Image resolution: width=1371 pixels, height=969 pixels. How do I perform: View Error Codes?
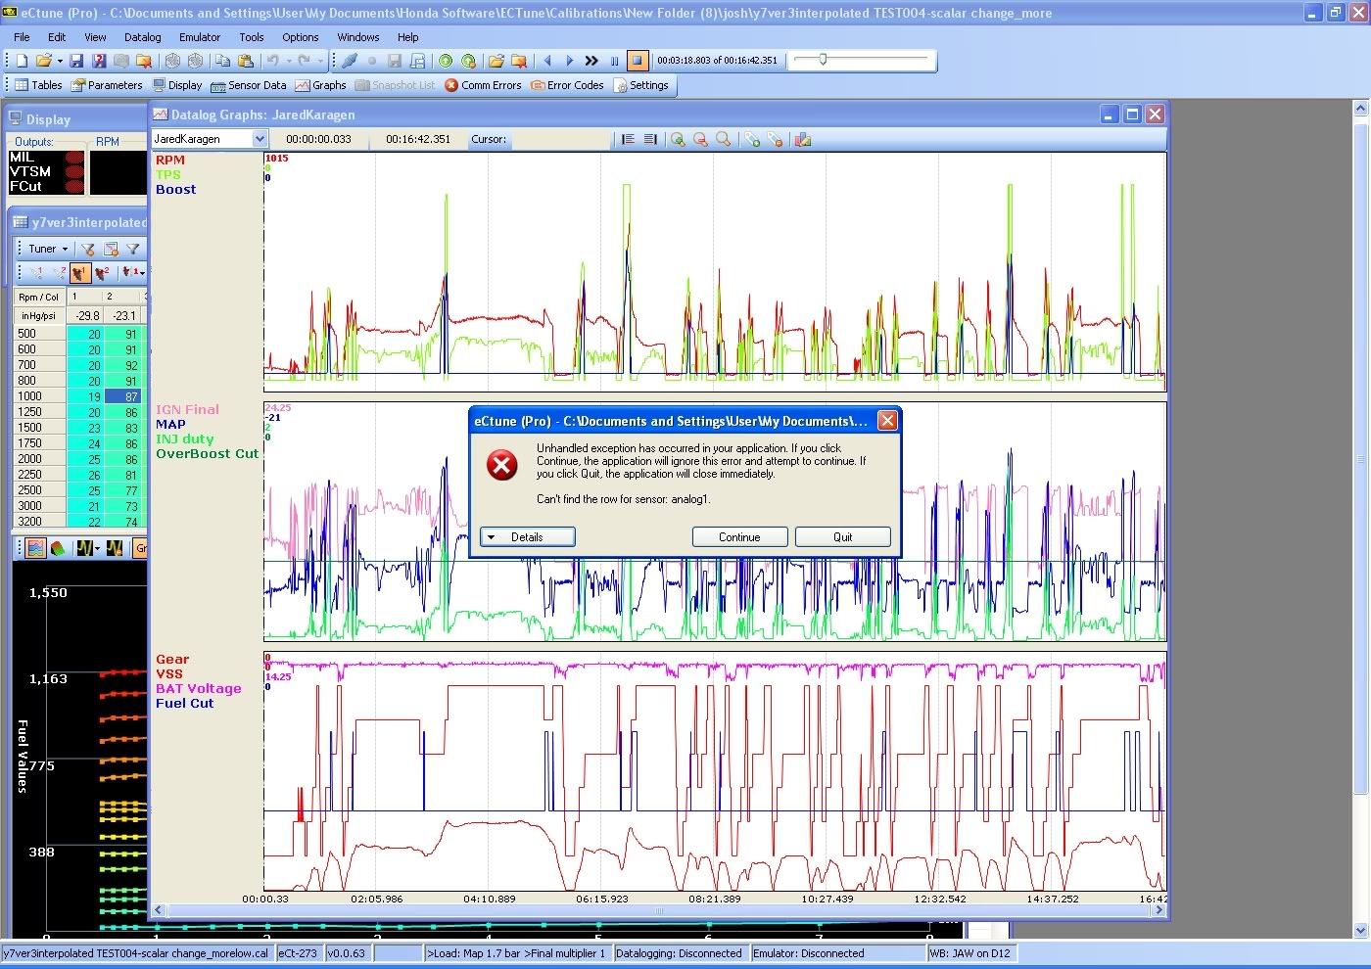point(567,85)
